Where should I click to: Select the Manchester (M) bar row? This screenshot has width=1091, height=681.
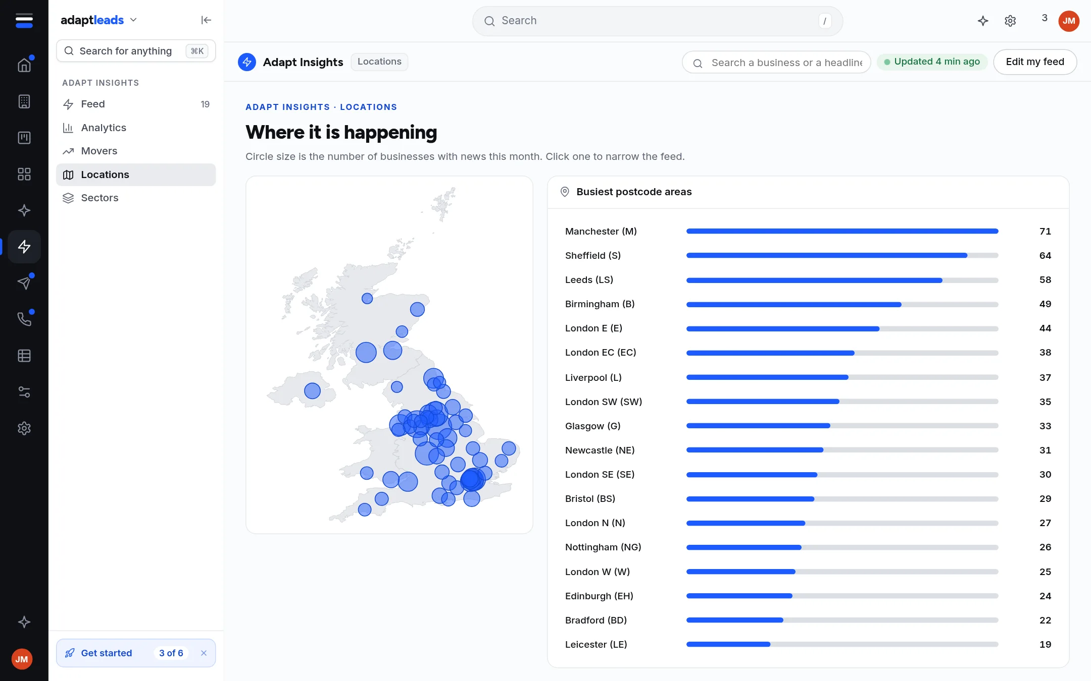click(x=808, y=232)
